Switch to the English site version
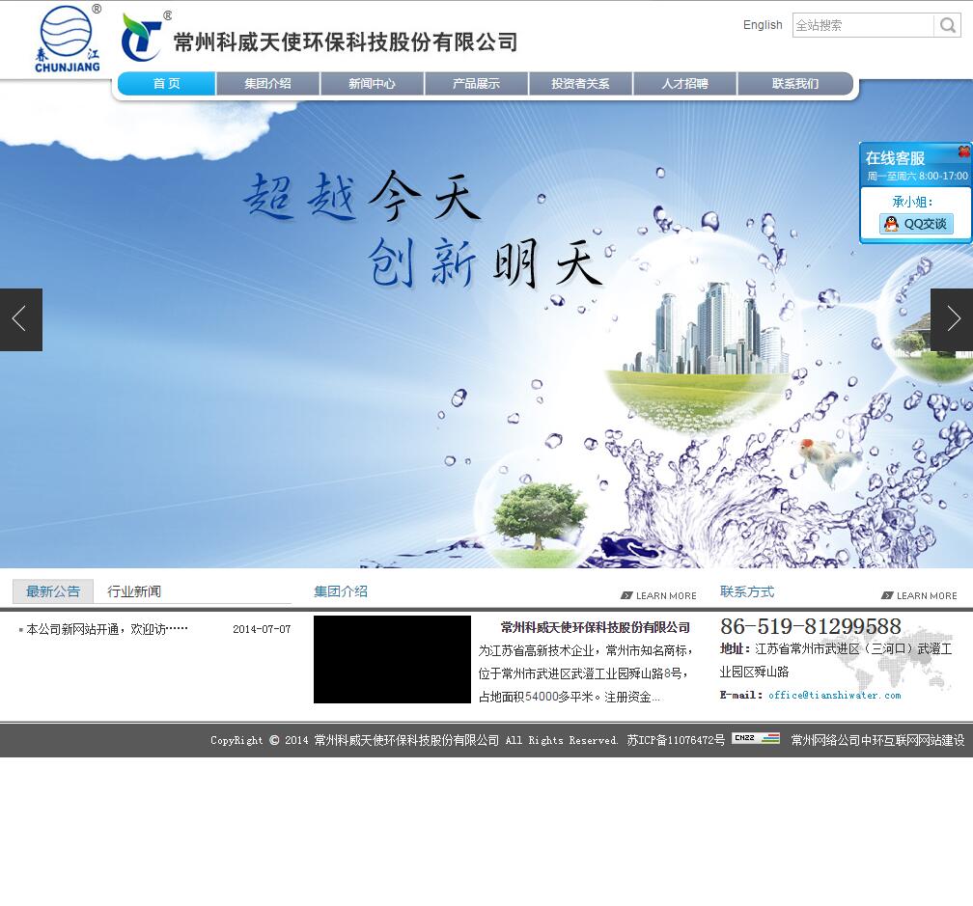Screen dimensions: 973x906 tap(763, 25)
